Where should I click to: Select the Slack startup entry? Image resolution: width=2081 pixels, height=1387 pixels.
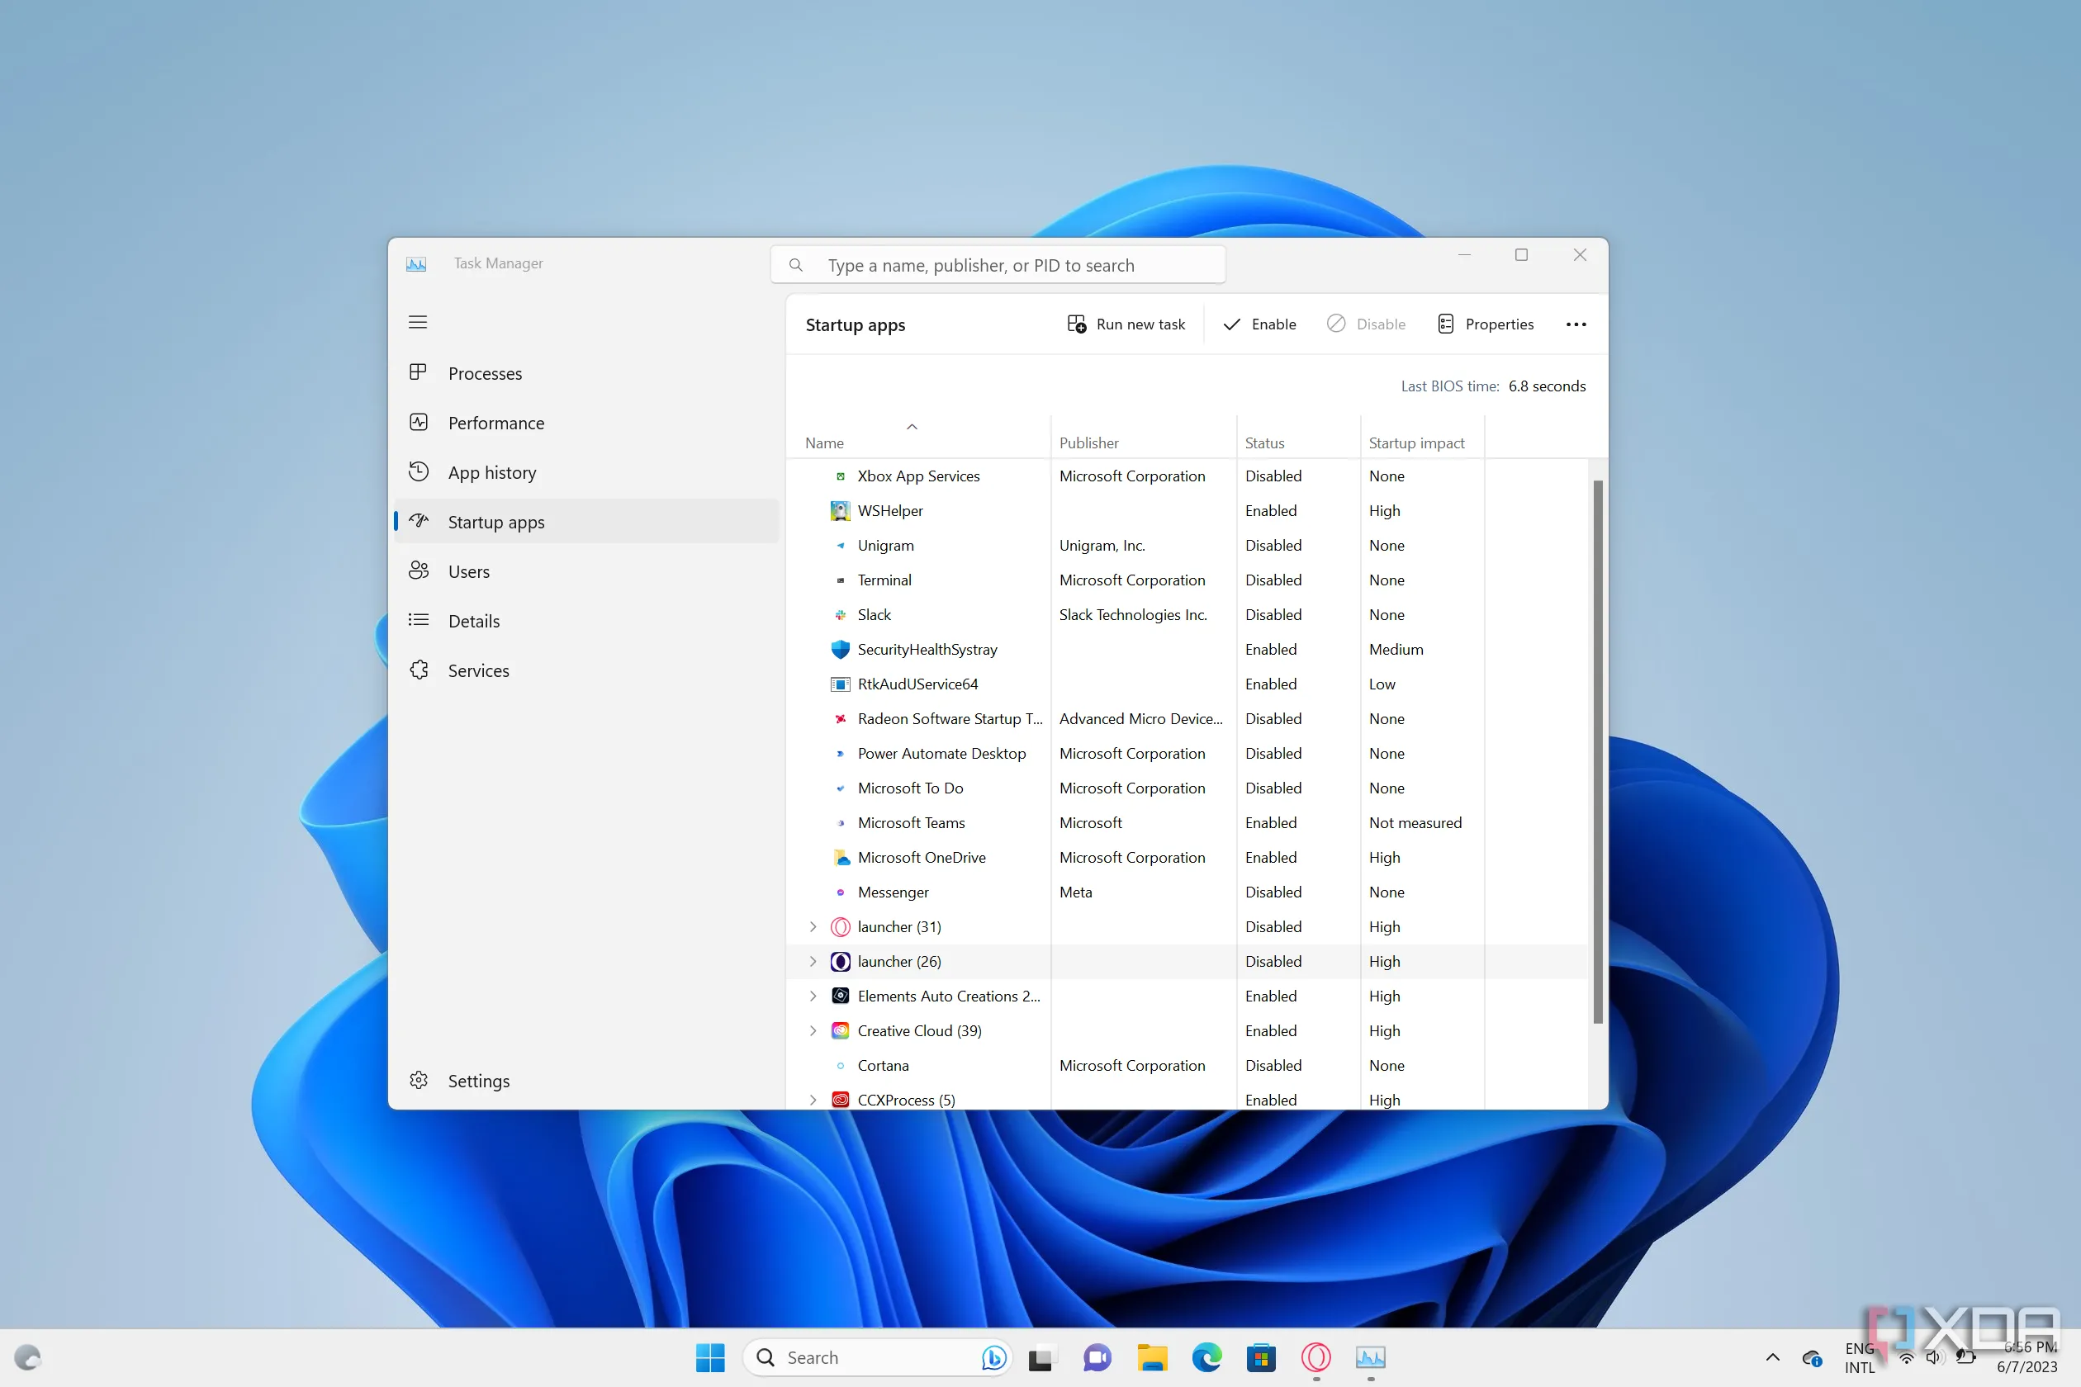click(875, 614)
